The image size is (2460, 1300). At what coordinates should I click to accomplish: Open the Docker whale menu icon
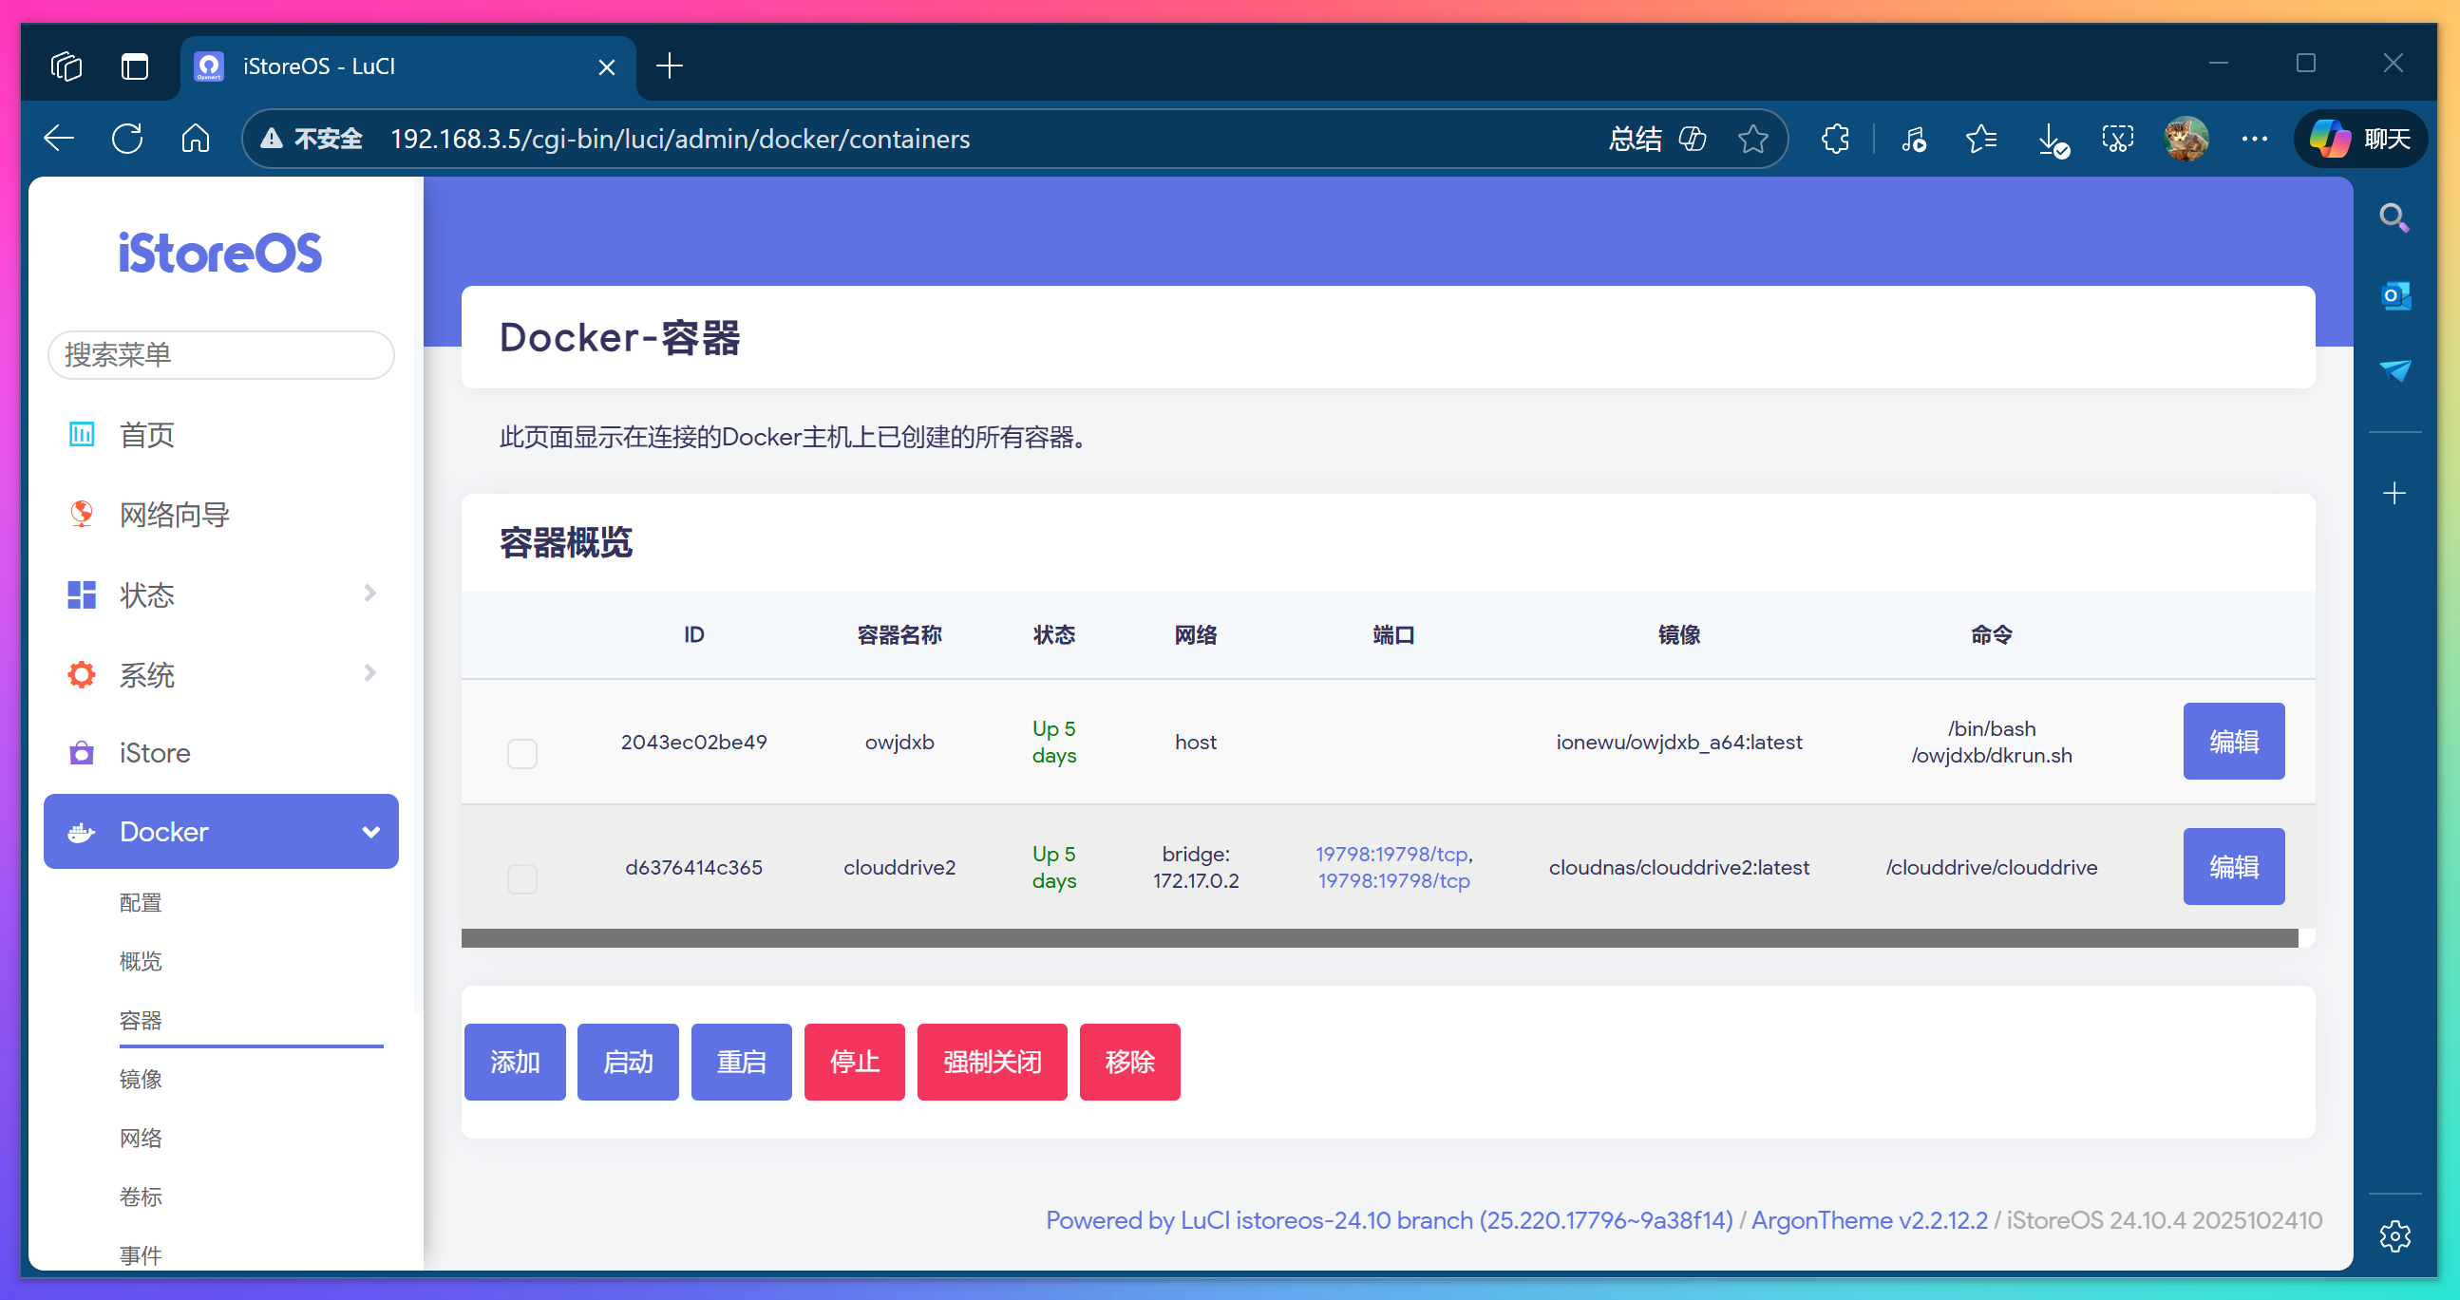pos(82,831)
